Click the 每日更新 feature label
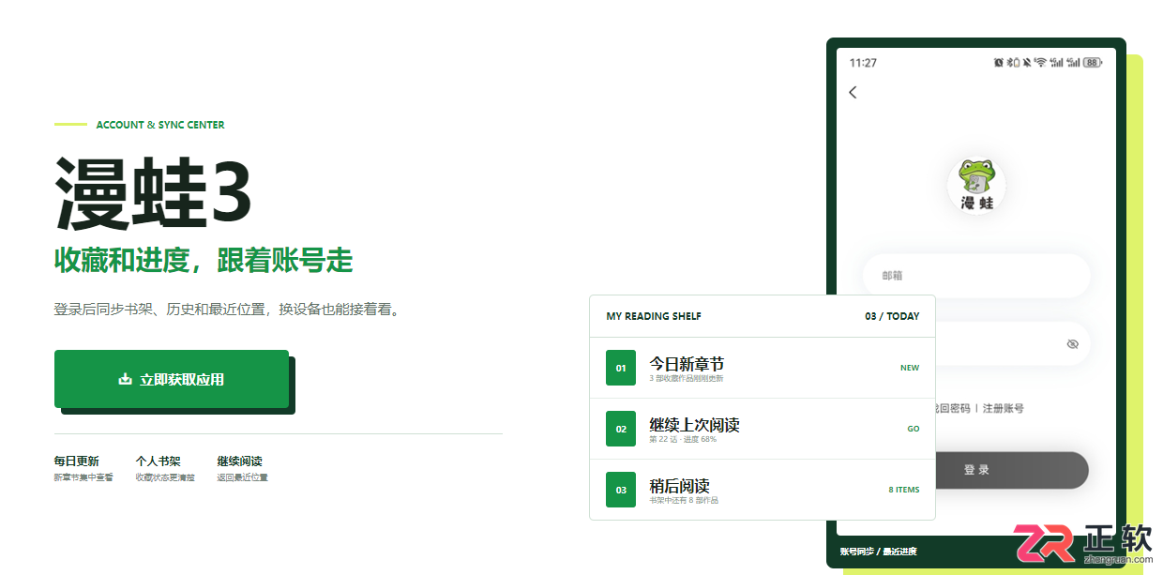The image size is (1163, 575). pyautogui.click(x=76, y=462)
